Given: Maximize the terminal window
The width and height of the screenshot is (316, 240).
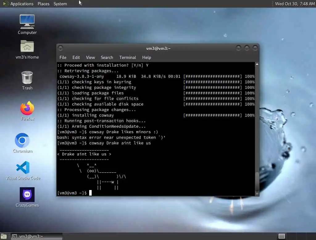Looking at the screenshot, I should (x=247, y=48).
